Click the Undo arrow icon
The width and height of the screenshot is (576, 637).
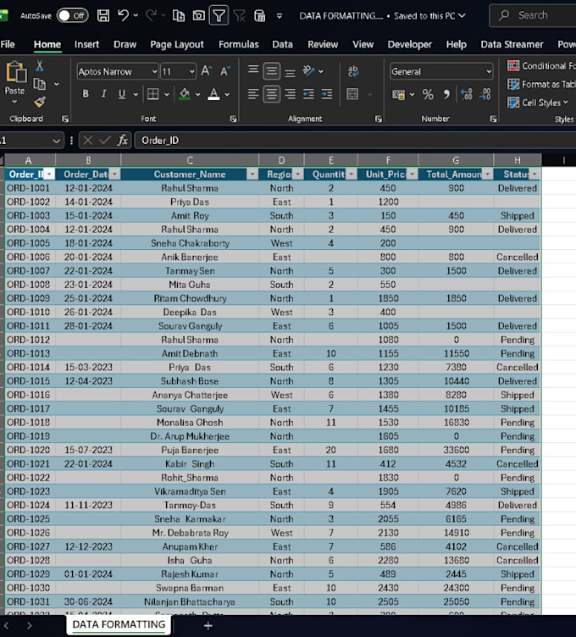[123, 15]
